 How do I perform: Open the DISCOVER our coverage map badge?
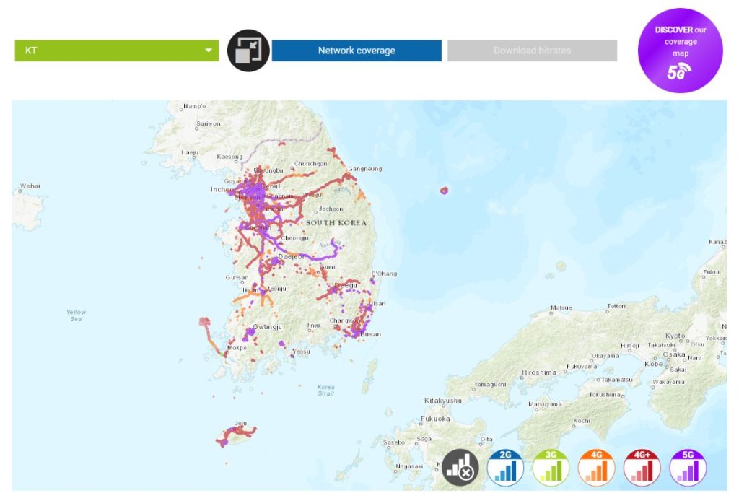(x=680, y=51)
